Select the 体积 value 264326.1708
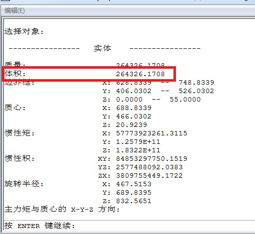255x234 pixels. coord(140,74)
